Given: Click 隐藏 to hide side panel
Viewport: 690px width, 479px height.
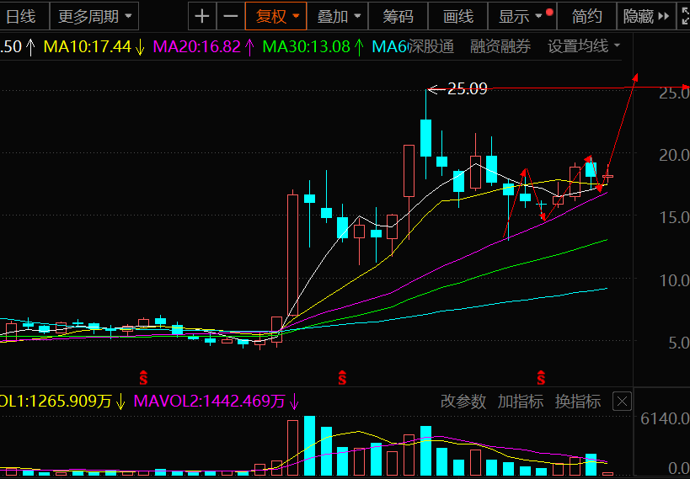Looking at the screenshot, I should point(646,17).
